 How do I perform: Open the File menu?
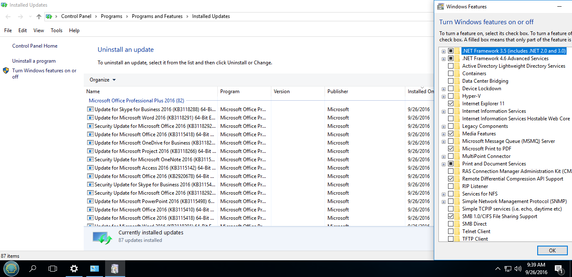8,30
